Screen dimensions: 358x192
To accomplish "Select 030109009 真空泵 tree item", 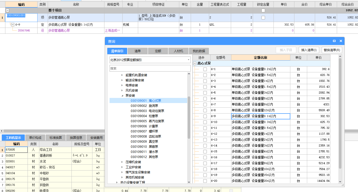I will coord(144,142).
